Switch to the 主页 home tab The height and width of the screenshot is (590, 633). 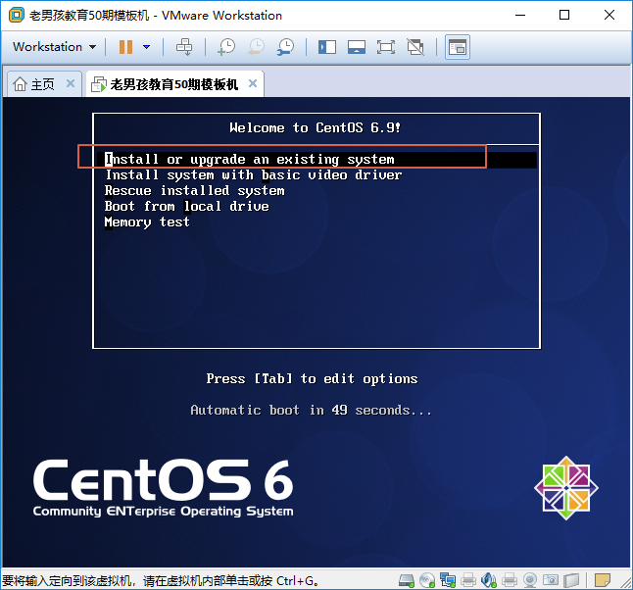[x=34, y=84]
